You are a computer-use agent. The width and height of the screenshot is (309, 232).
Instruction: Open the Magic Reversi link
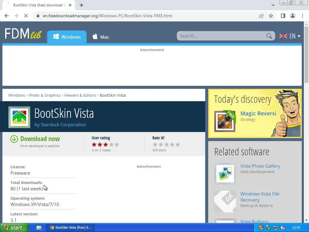tap(258, 114)
